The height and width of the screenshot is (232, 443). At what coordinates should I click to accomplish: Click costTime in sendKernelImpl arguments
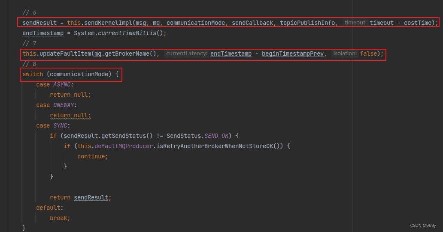point(418,23)
